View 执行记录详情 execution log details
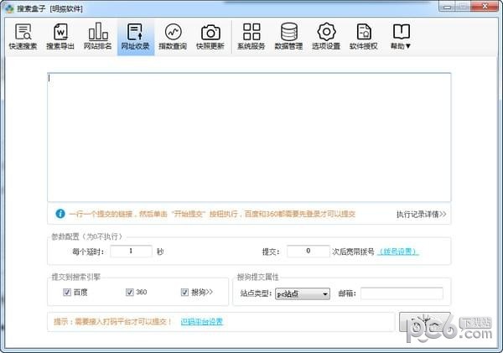The height and width of the screenshot is (353, 503). click(x=421, y=214)
